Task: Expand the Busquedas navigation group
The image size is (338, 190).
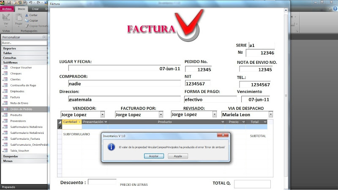Action: (x=47, y=156)
